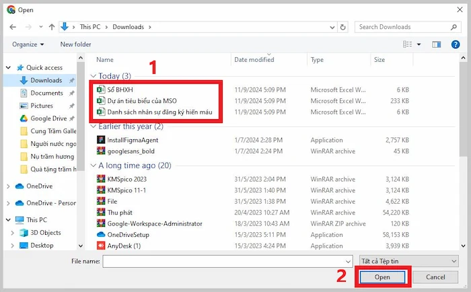The height and width of the screenshot is (292, 471).
Task: Create a New folder
Action: (75, 44)
